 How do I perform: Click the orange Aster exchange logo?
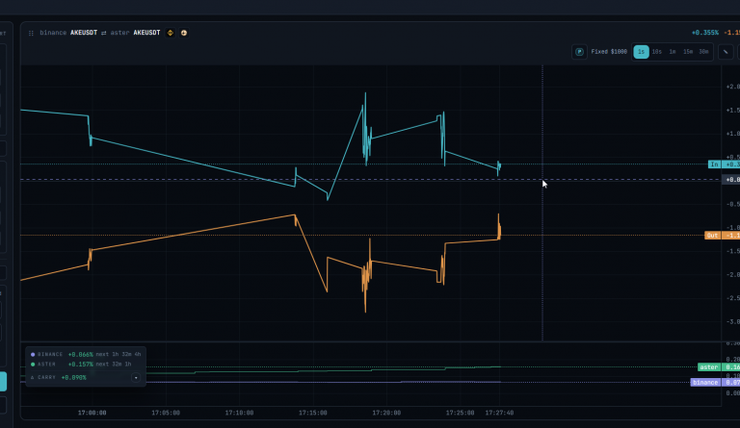click(x=184, y=33)
